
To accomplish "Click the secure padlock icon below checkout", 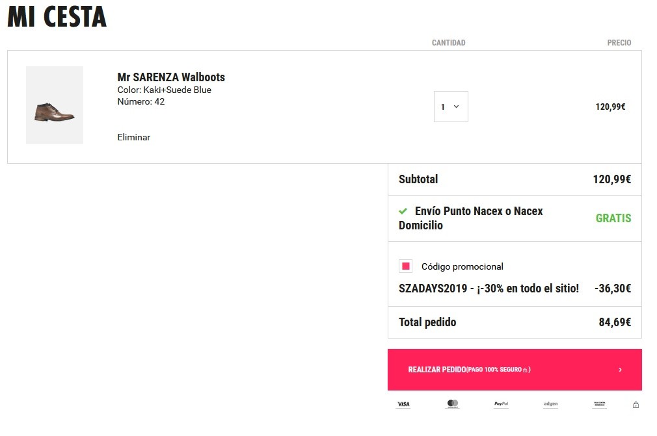I will point(636,405).
